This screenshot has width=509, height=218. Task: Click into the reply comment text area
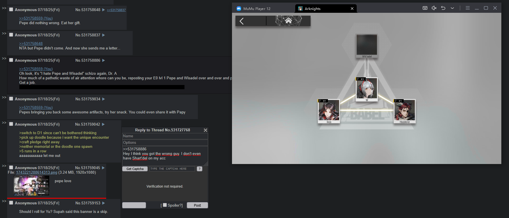pyautogui.click(x=165, y=156)
